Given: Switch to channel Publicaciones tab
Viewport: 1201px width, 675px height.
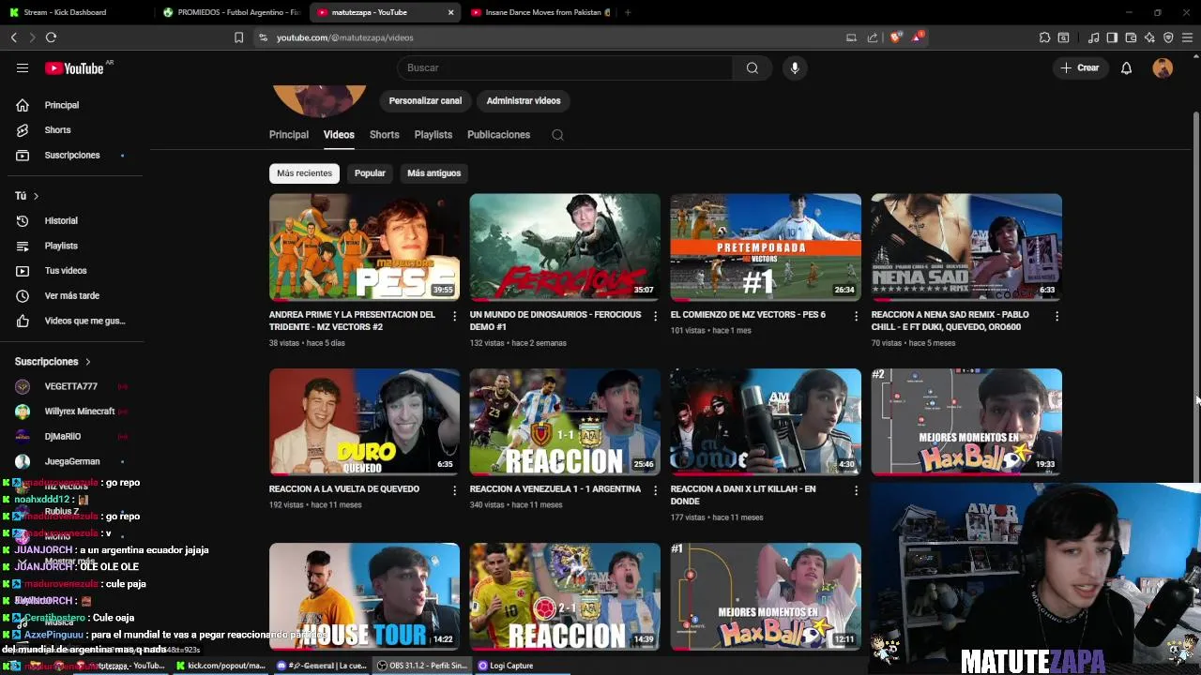Looking at the screenshot, I should point(498,135).
